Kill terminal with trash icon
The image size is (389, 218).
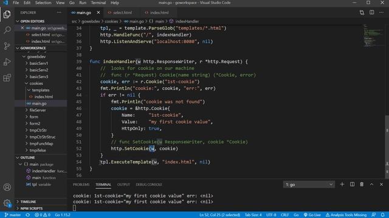click(x=362, y=184)
